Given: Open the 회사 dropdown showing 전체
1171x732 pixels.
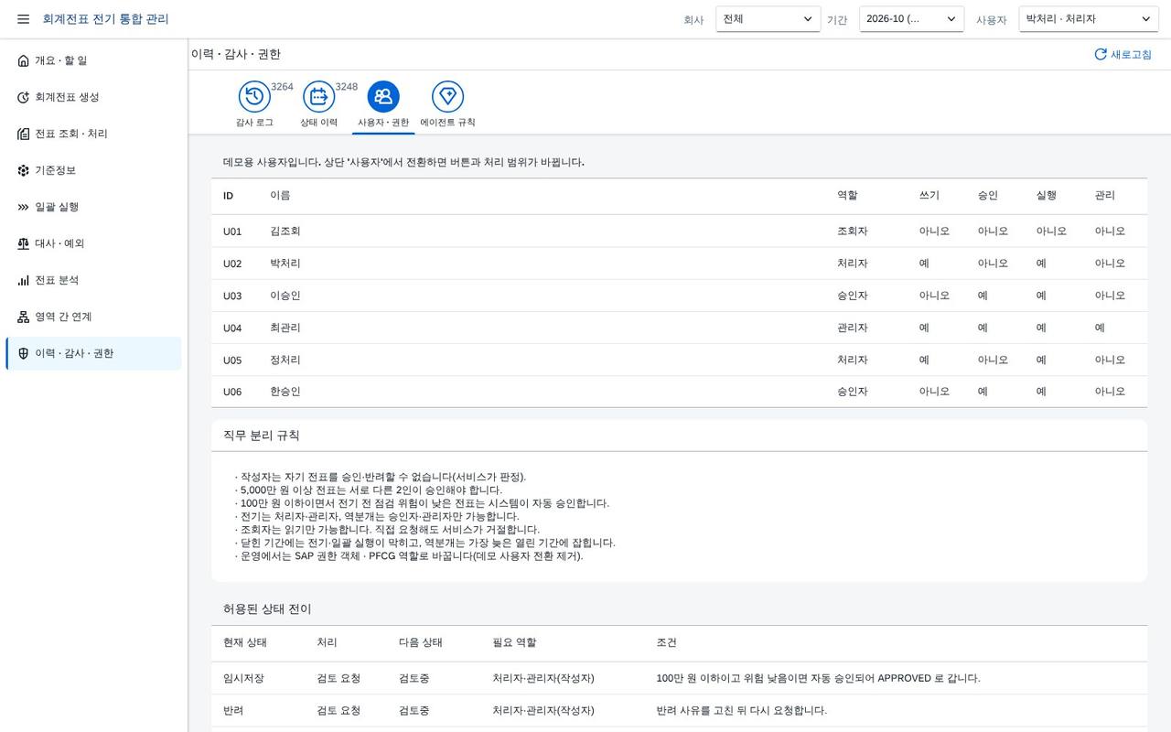Looking at the screenshot, I should coord(768,19).
